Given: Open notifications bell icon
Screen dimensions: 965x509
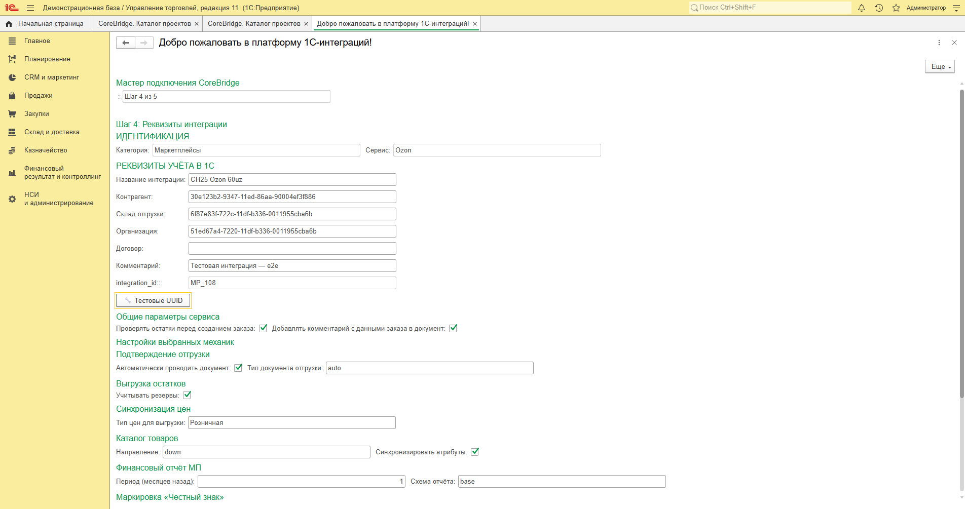Looking at the screenshot, I should [862, 8].
